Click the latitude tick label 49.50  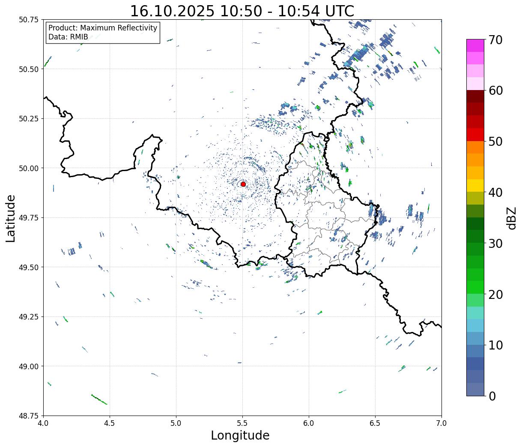point(29,267)
